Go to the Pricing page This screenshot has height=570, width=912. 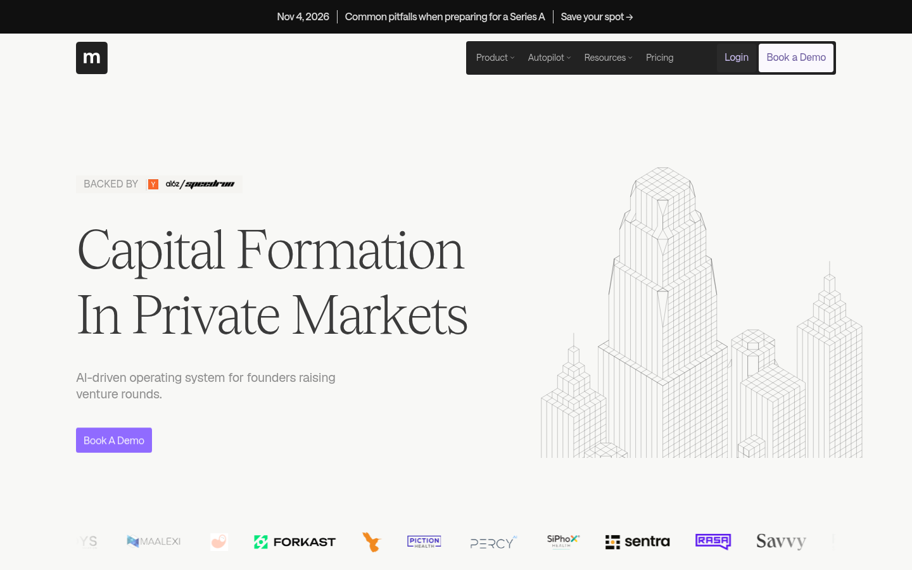(660, 58)
